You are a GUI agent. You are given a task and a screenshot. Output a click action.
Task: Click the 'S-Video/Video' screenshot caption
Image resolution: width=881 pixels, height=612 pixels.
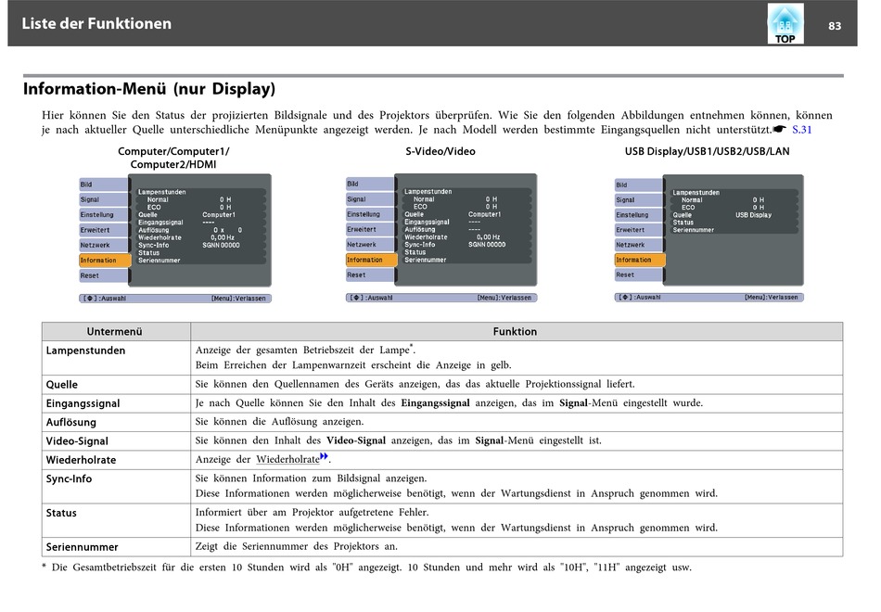(x=440, y=151)
